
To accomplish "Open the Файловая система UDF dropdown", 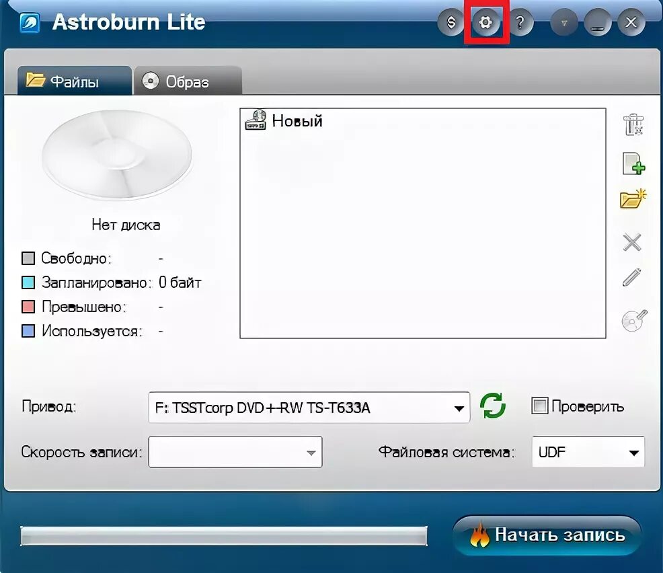I will pos(588,452).
